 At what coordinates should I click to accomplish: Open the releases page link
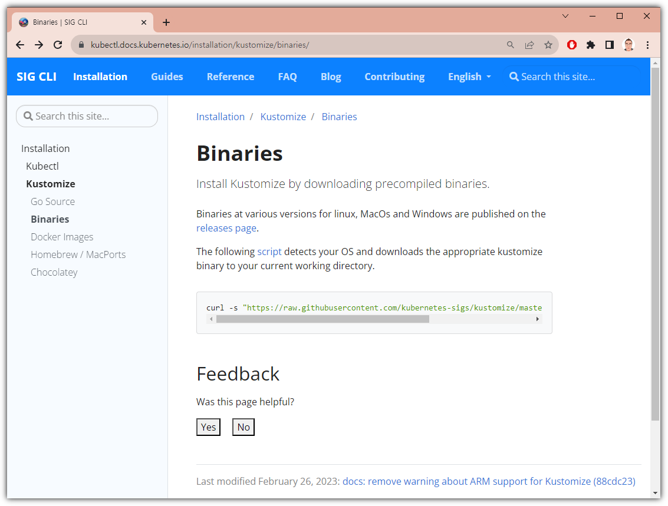point(226,228)
